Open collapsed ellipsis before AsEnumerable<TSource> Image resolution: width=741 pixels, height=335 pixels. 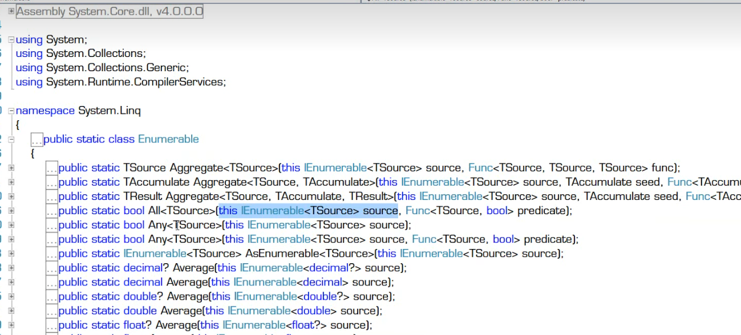[52, 254]
